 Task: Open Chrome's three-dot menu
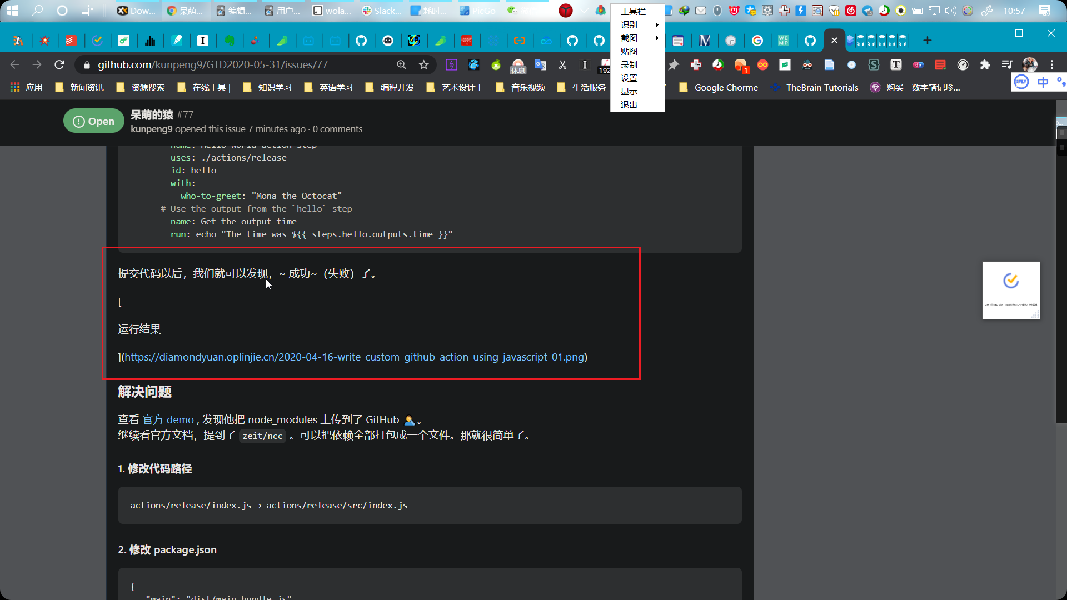[x=1052, y=65]
